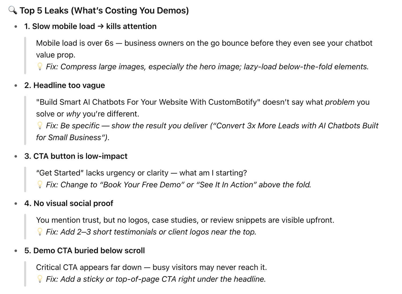The width and height of the screenshot is (402, 294).
Task: Click the bullet before 'Demo CTA buried below scroll'
Action: click(16, 251)
